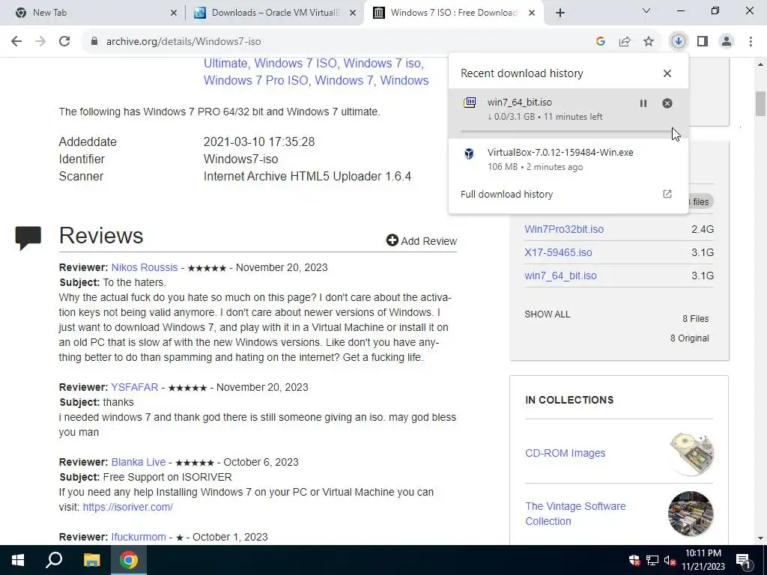Pause the win7_64_bit.iso download

[x=643, y=103]
